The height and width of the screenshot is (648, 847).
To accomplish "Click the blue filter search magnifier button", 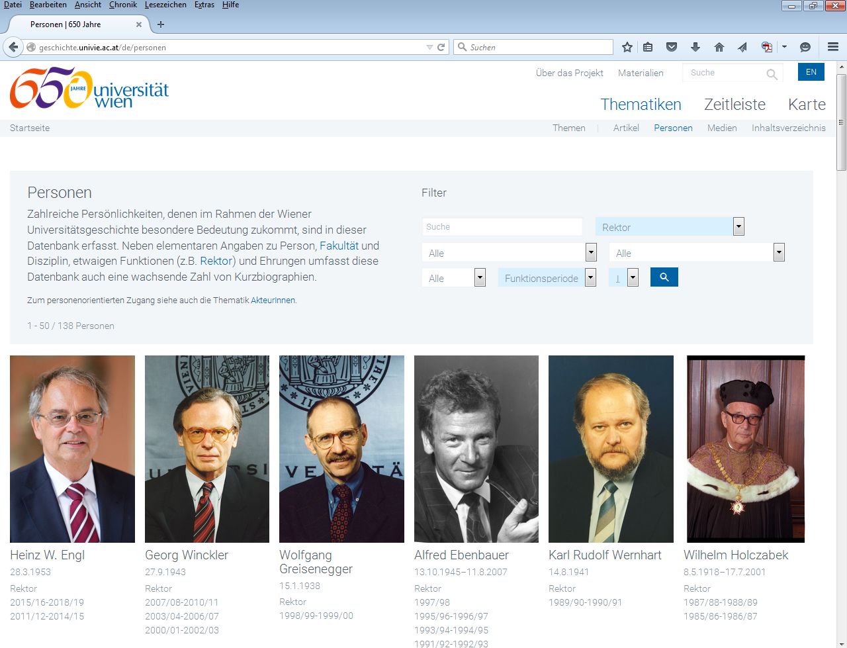I will pyautogui.click(x=664, y=277).
